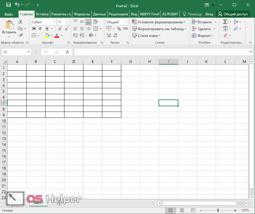Click the Fill down arrow icon
The height and width of the screenshot is (214, 255).
pos(225,29)
